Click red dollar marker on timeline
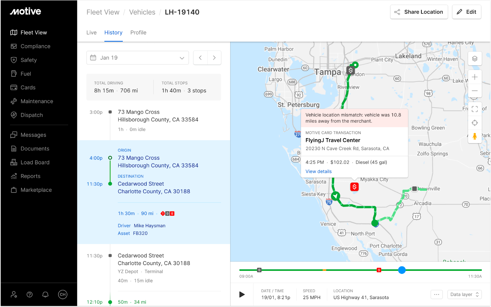Screen dimensions: 491x307 379,270
